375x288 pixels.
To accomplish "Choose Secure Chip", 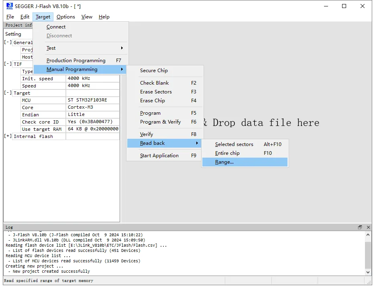I will pos(165,71).
